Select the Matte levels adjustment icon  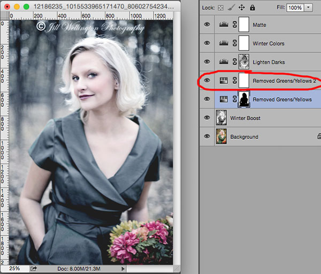coord(224,25)
